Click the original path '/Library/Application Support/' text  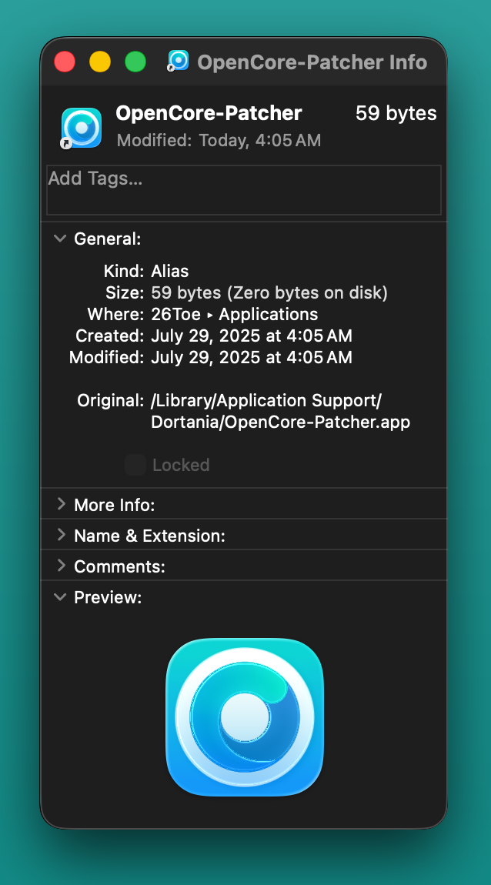(x=266, y=401)
